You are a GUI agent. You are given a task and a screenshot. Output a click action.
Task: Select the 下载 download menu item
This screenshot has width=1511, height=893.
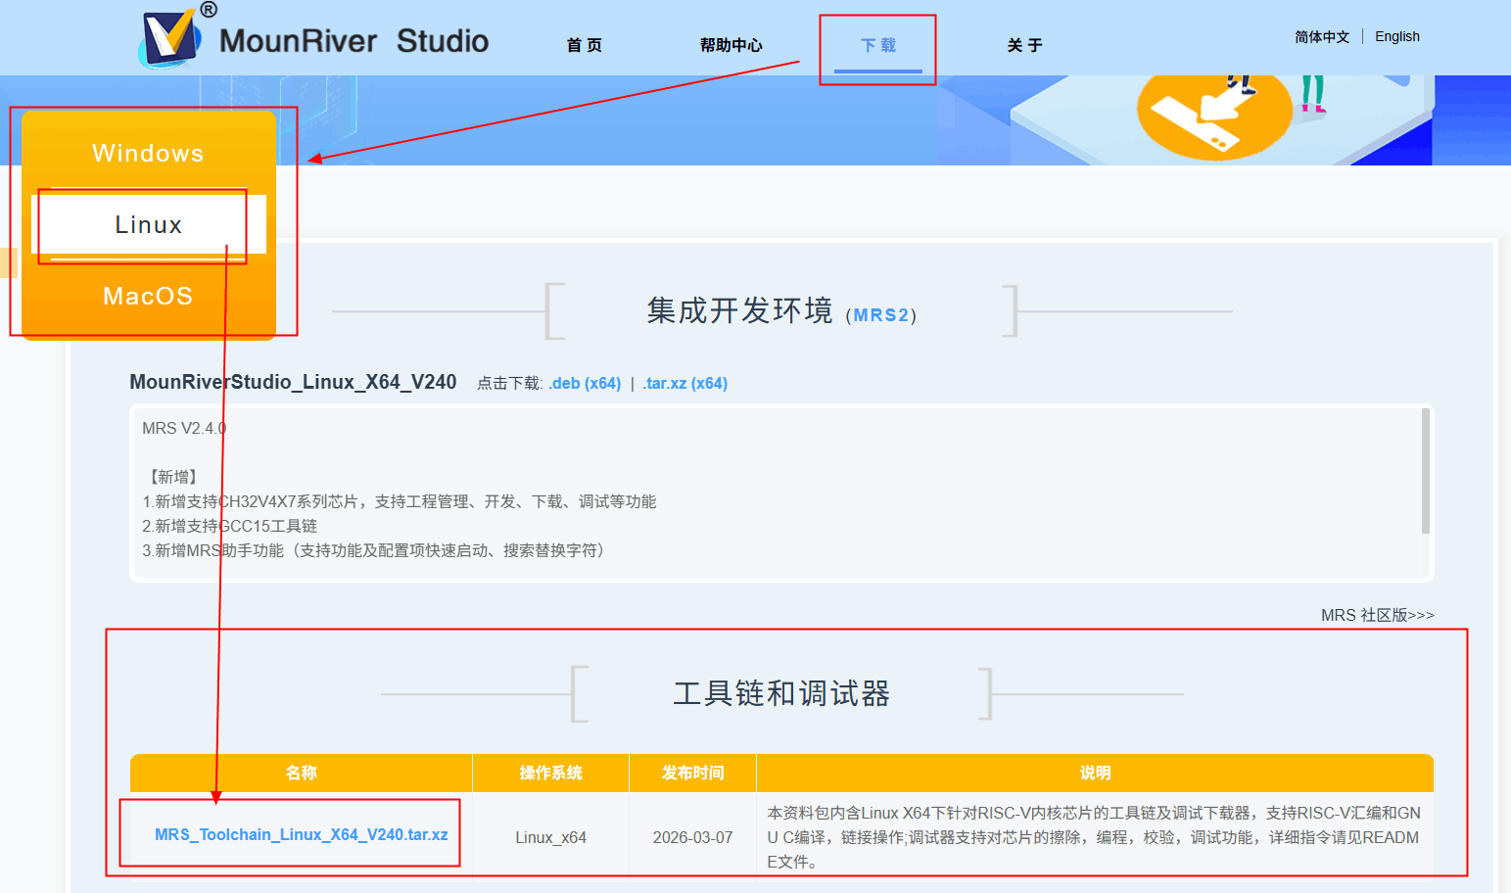878,45
